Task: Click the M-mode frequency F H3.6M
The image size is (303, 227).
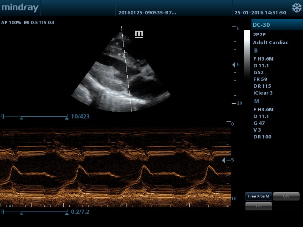Action: point(263,110)
